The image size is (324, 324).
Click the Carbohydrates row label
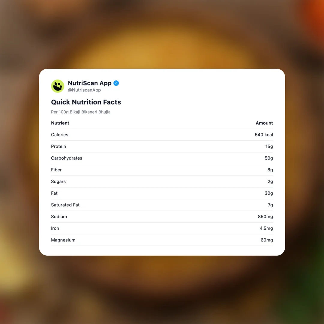click(67, 158)
